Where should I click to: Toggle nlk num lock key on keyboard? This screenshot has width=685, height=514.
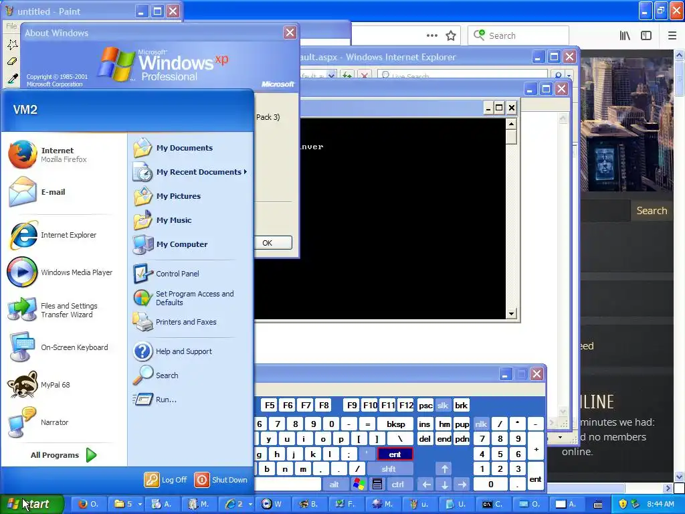(x=481, y=424)
